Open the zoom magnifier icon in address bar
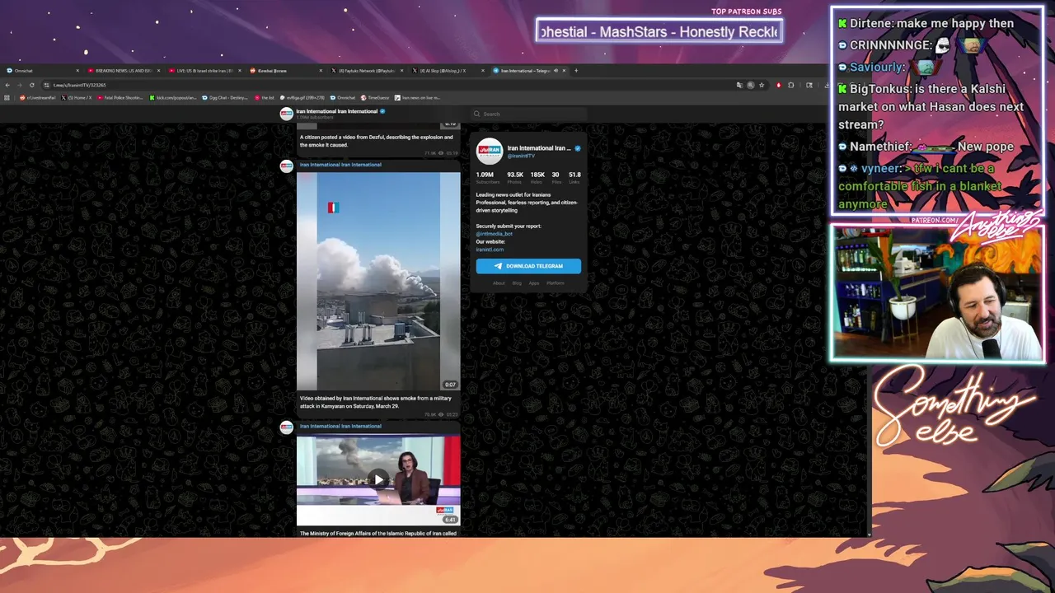Screen dimensions: 1055x593 click(751, 85)
